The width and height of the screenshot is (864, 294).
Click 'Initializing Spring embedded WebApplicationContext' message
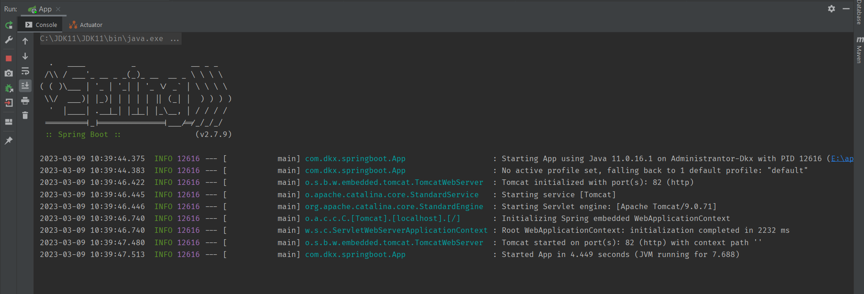(616, 219)
